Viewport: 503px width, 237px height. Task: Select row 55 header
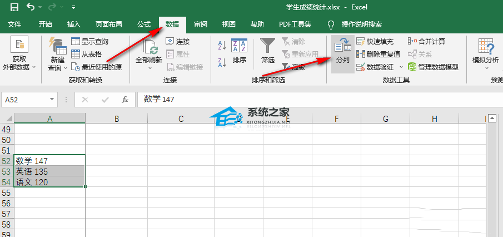click(x=7, y=192)
